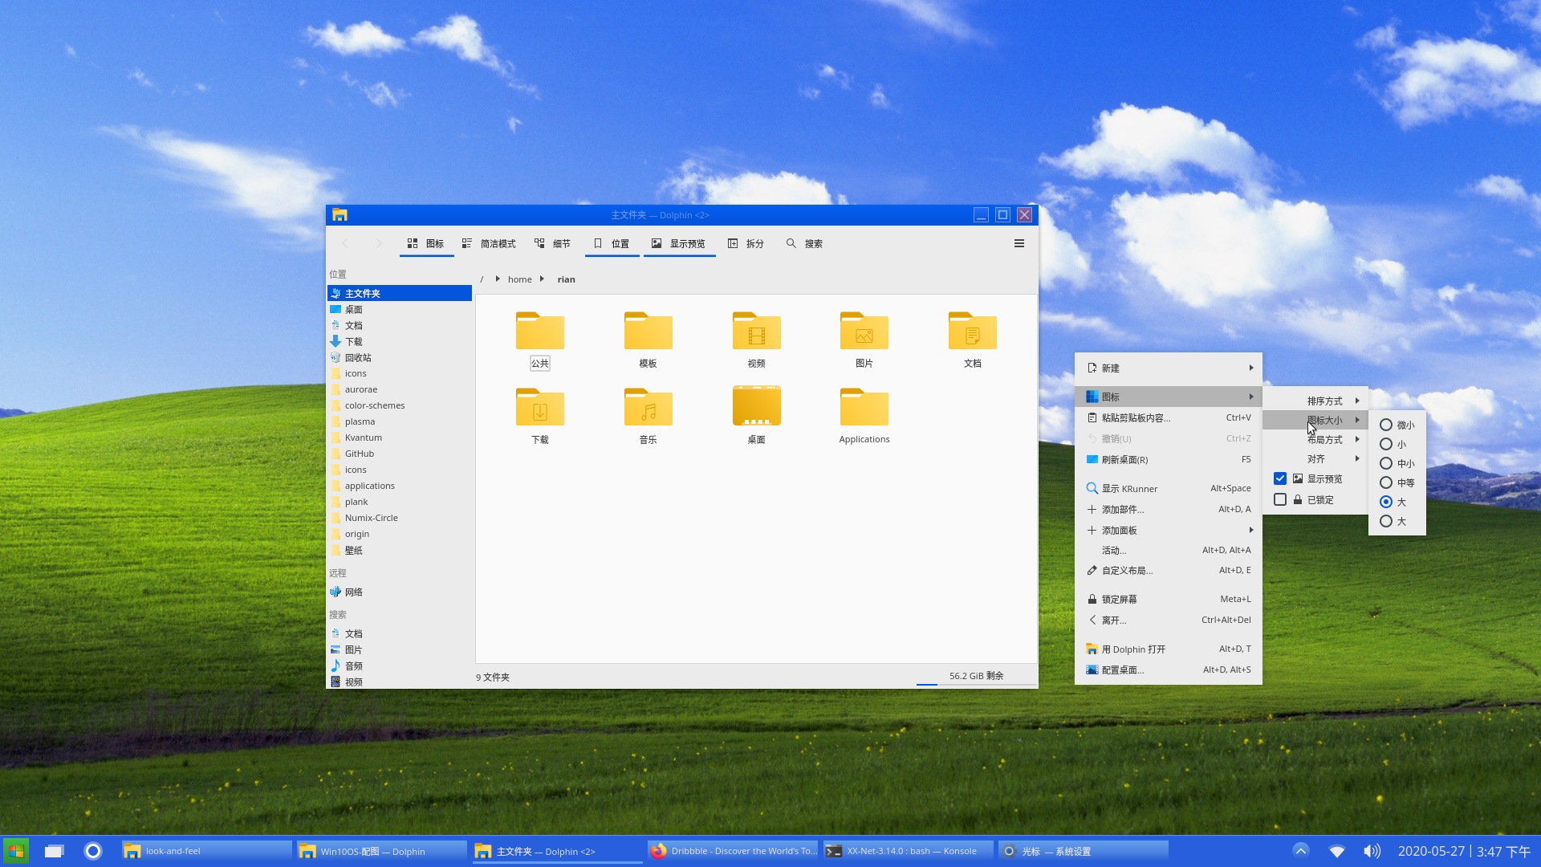Image resolution: width=1541 pixels, height=867 pixels.
Task: Open the GitHub sidebar entry
Action: click(x=400, y=454)
